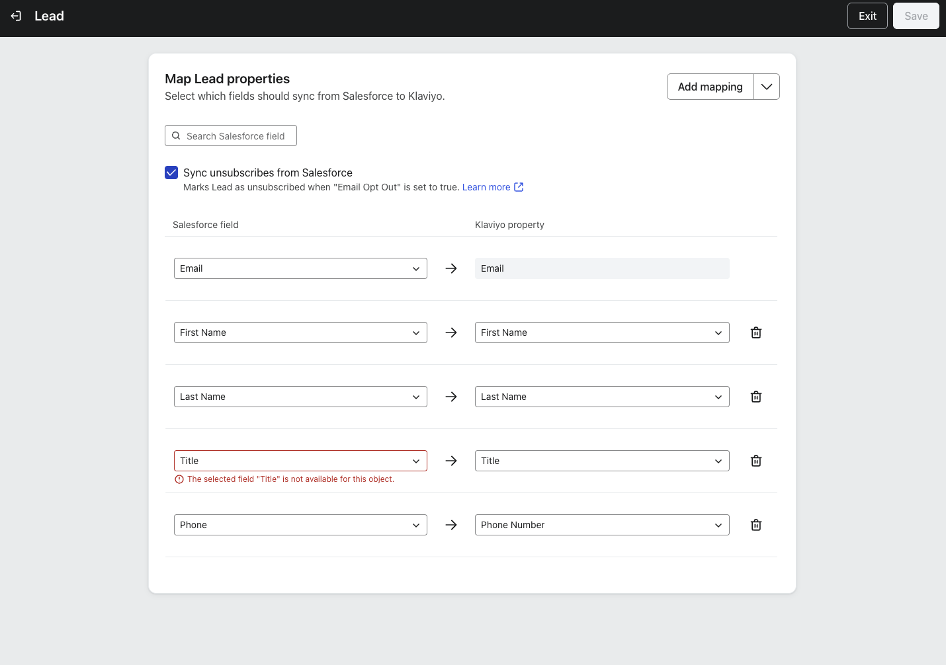Open the Learn more link
946x665 pixels.
tap(486, 187)
